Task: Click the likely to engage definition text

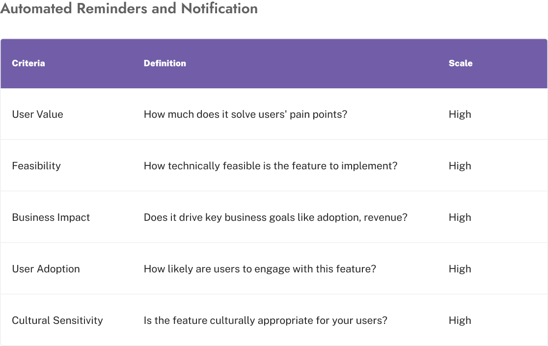Action: click(260, 269)
